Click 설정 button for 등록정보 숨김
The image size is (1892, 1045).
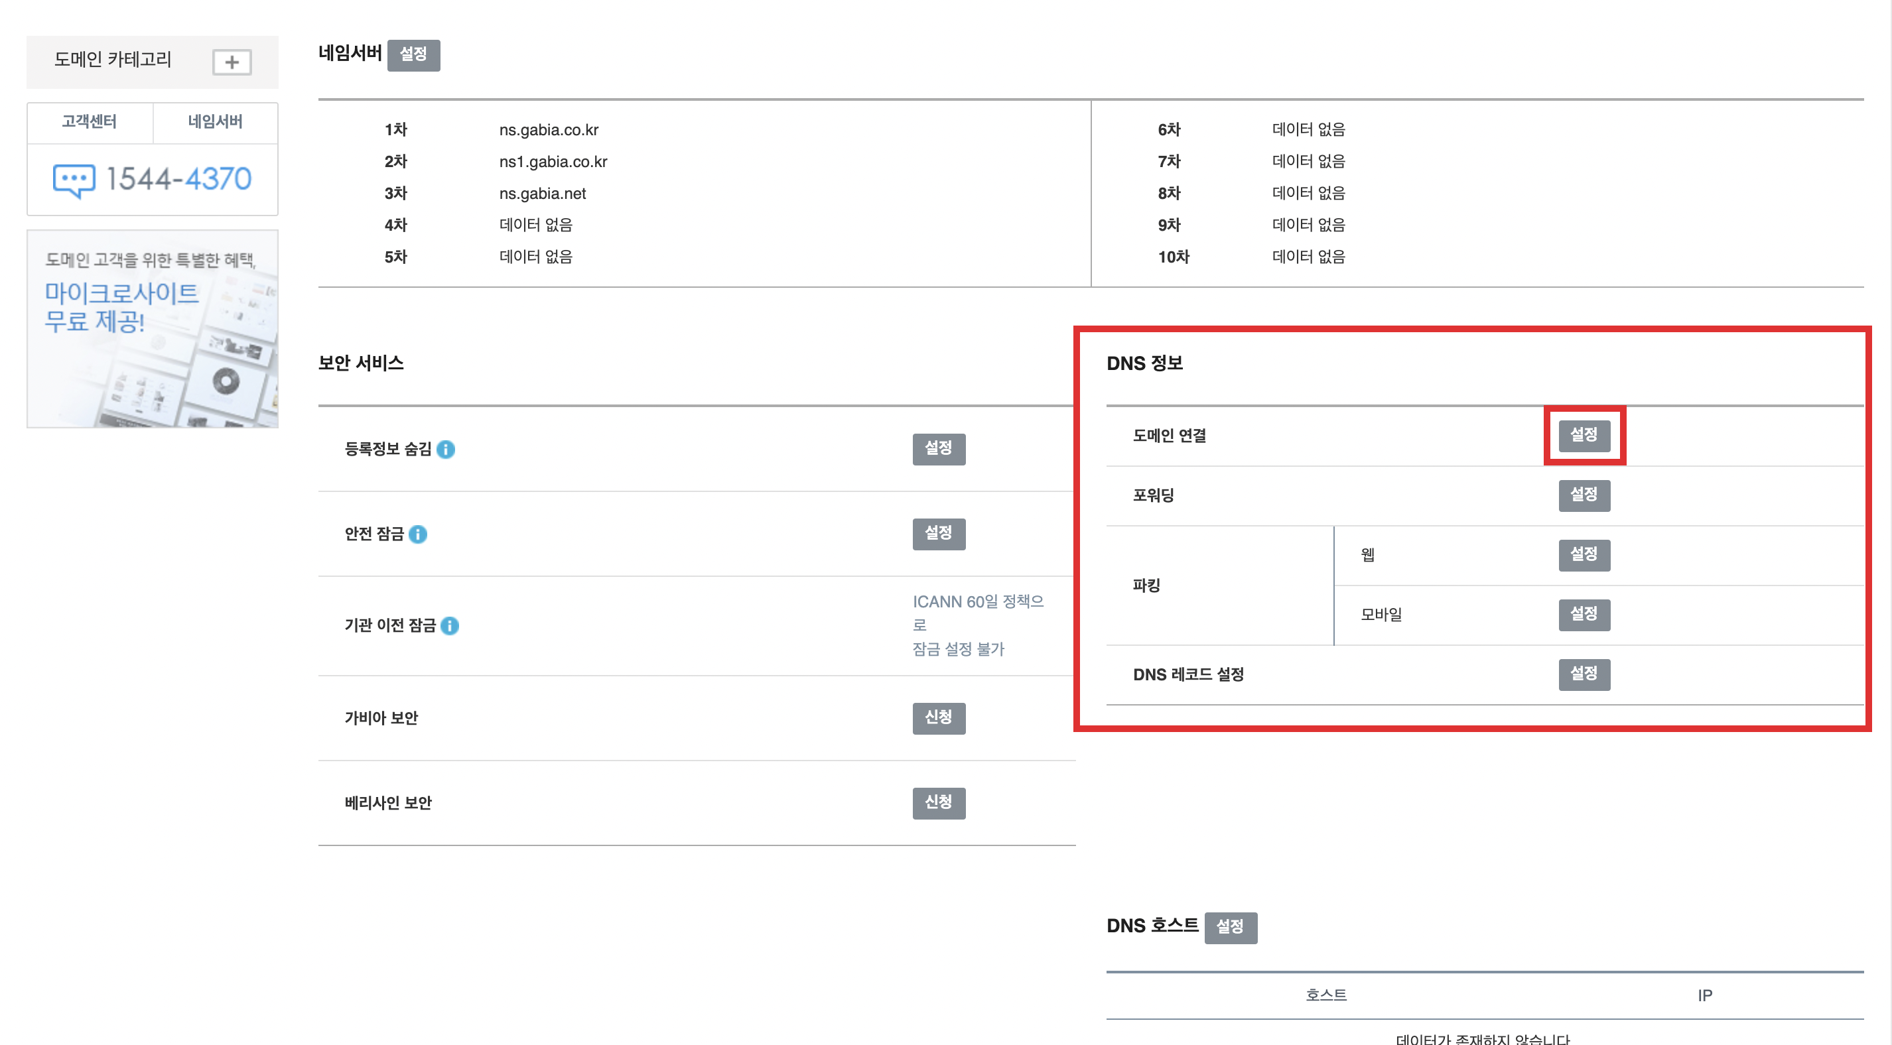coord(939,449)
